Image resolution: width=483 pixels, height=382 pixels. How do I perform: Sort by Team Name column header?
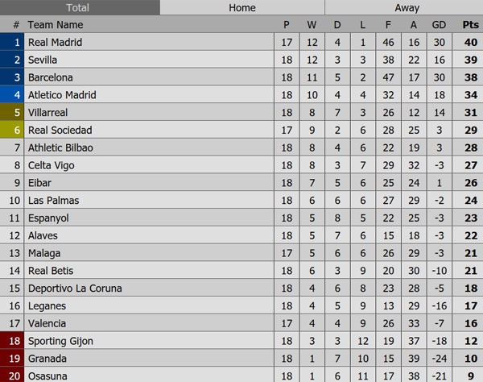point(56,25)
